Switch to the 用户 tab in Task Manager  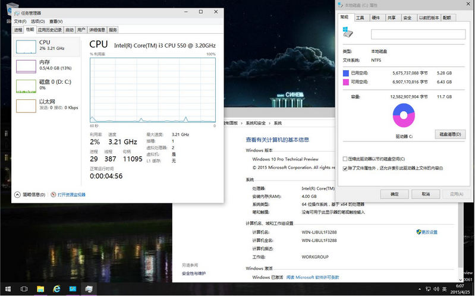81,30
